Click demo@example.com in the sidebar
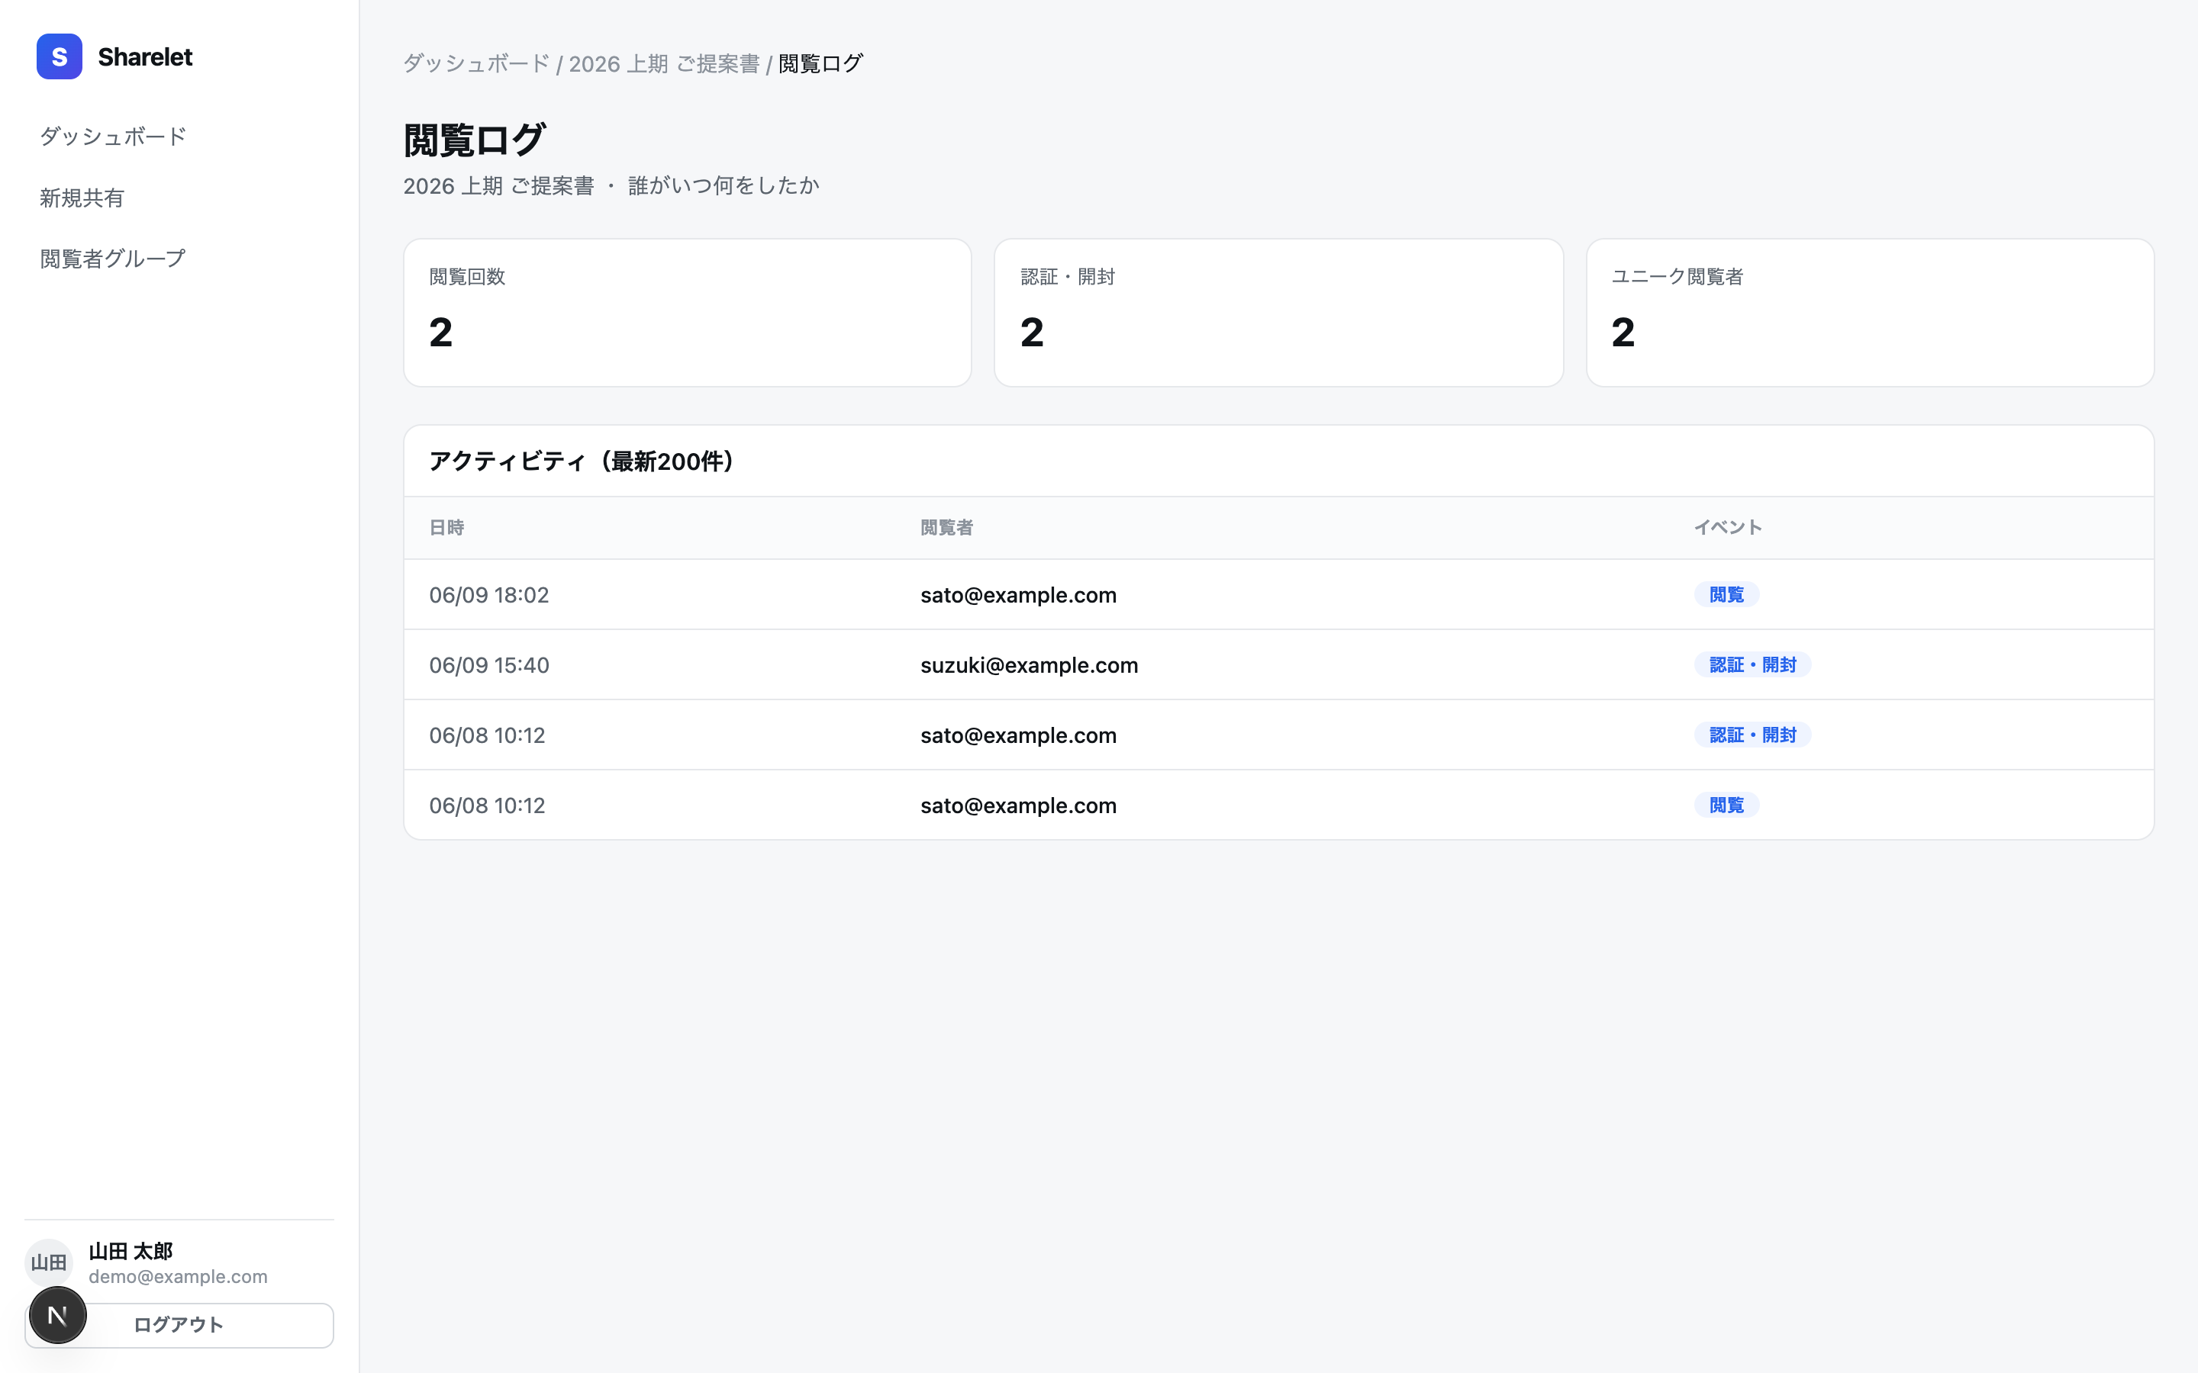The height and width of the screenshot is (1373, 2198). 178,1277
